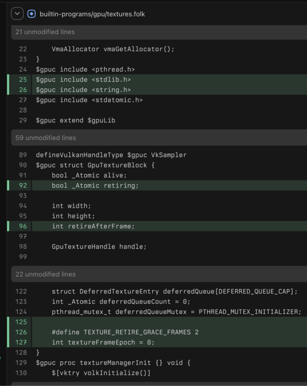Select line number 92
Screen dimensions: 307x386
pos(23,185)
